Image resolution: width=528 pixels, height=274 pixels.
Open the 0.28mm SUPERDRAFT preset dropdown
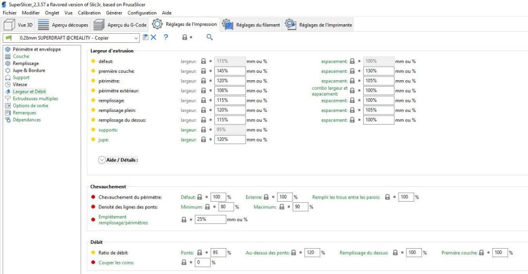click(x=71, y=38)
